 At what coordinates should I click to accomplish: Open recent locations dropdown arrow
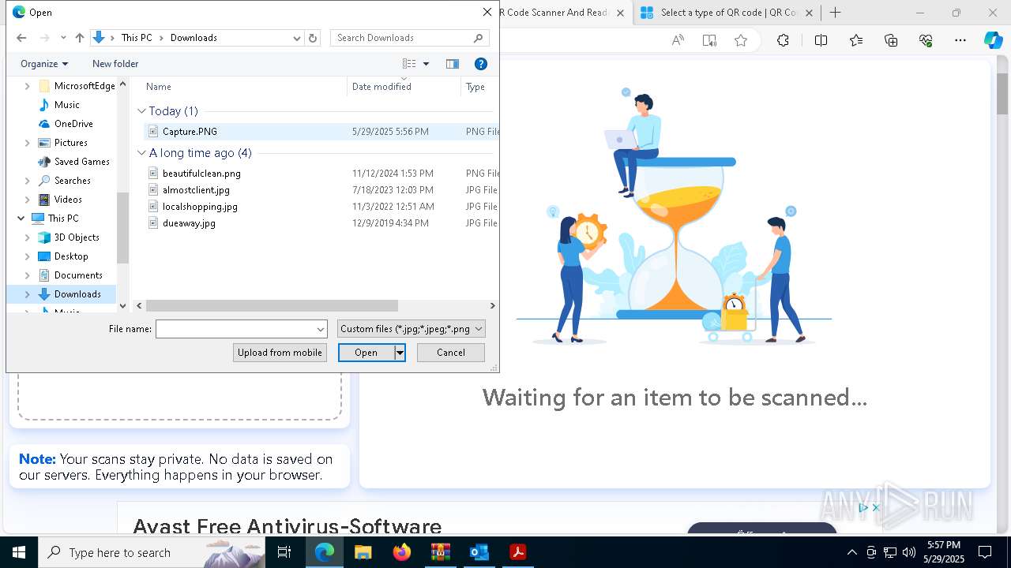(x=63, y=38)
